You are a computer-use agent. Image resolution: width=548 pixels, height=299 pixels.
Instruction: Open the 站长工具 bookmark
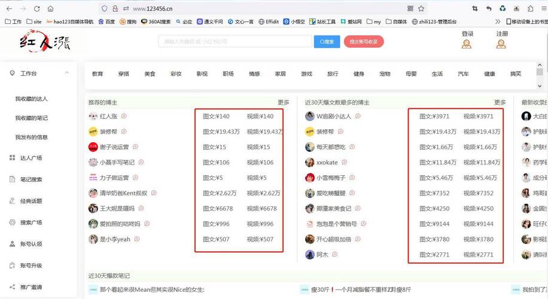click(x=322, y=22)
